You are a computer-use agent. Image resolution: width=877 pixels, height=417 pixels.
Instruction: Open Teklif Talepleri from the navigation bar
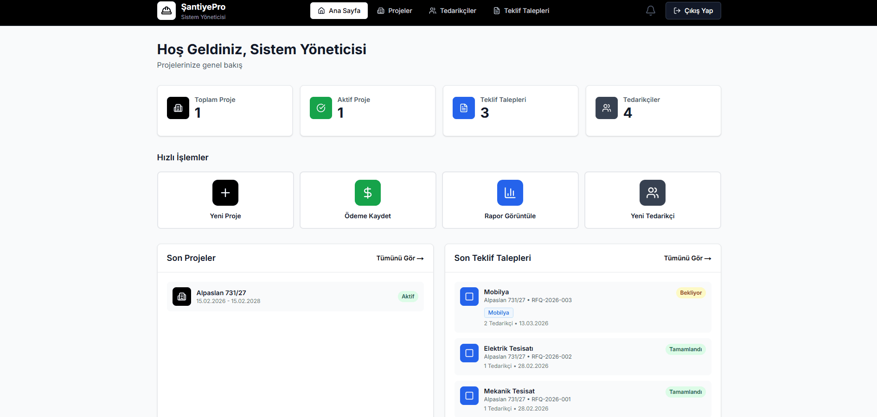point(521,10)
